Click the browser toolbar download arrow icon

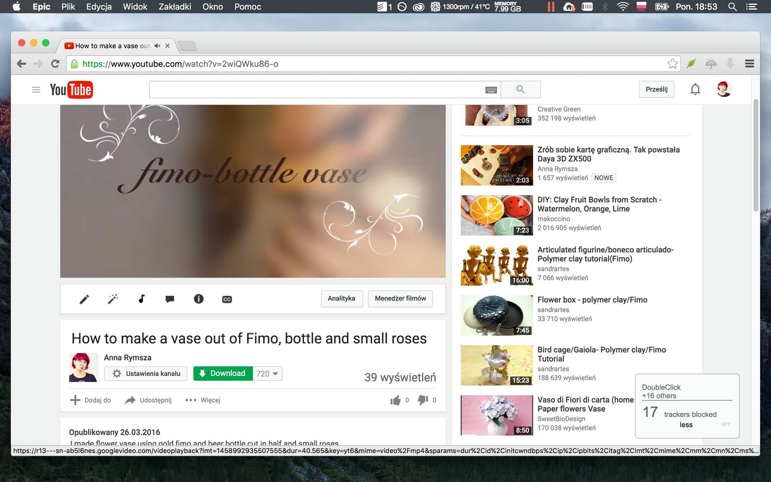click(x=730, y=64)
